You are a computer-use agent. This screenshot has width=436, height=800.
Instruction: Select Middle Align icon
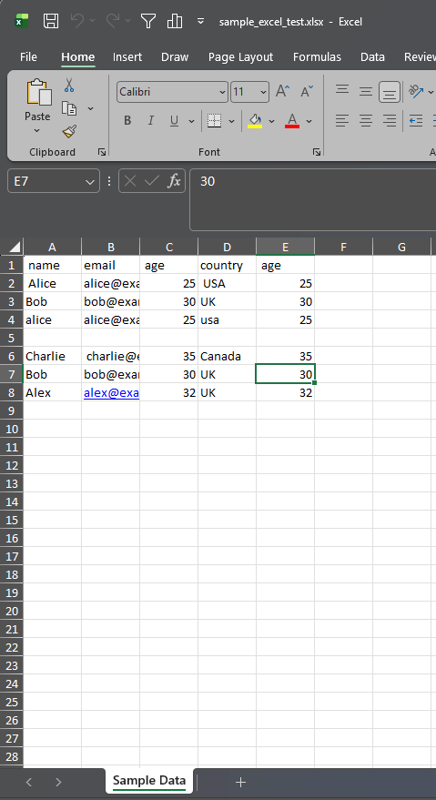(366, 92)
